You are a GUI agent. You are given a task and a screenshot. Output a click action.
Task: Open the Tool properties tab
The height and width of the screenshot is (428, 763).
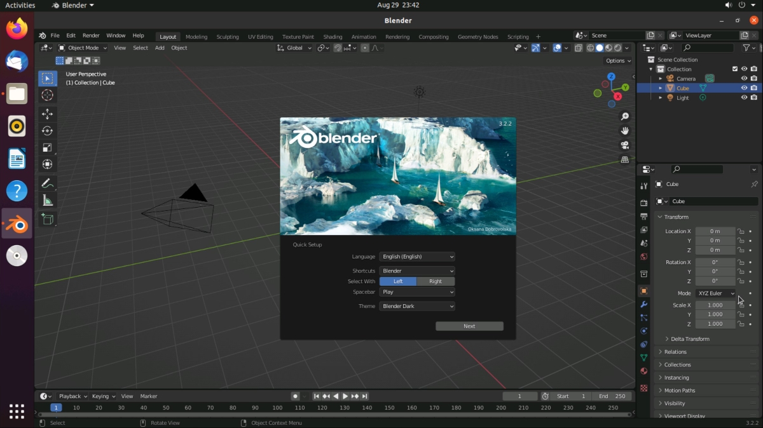(x=644, y=185)
